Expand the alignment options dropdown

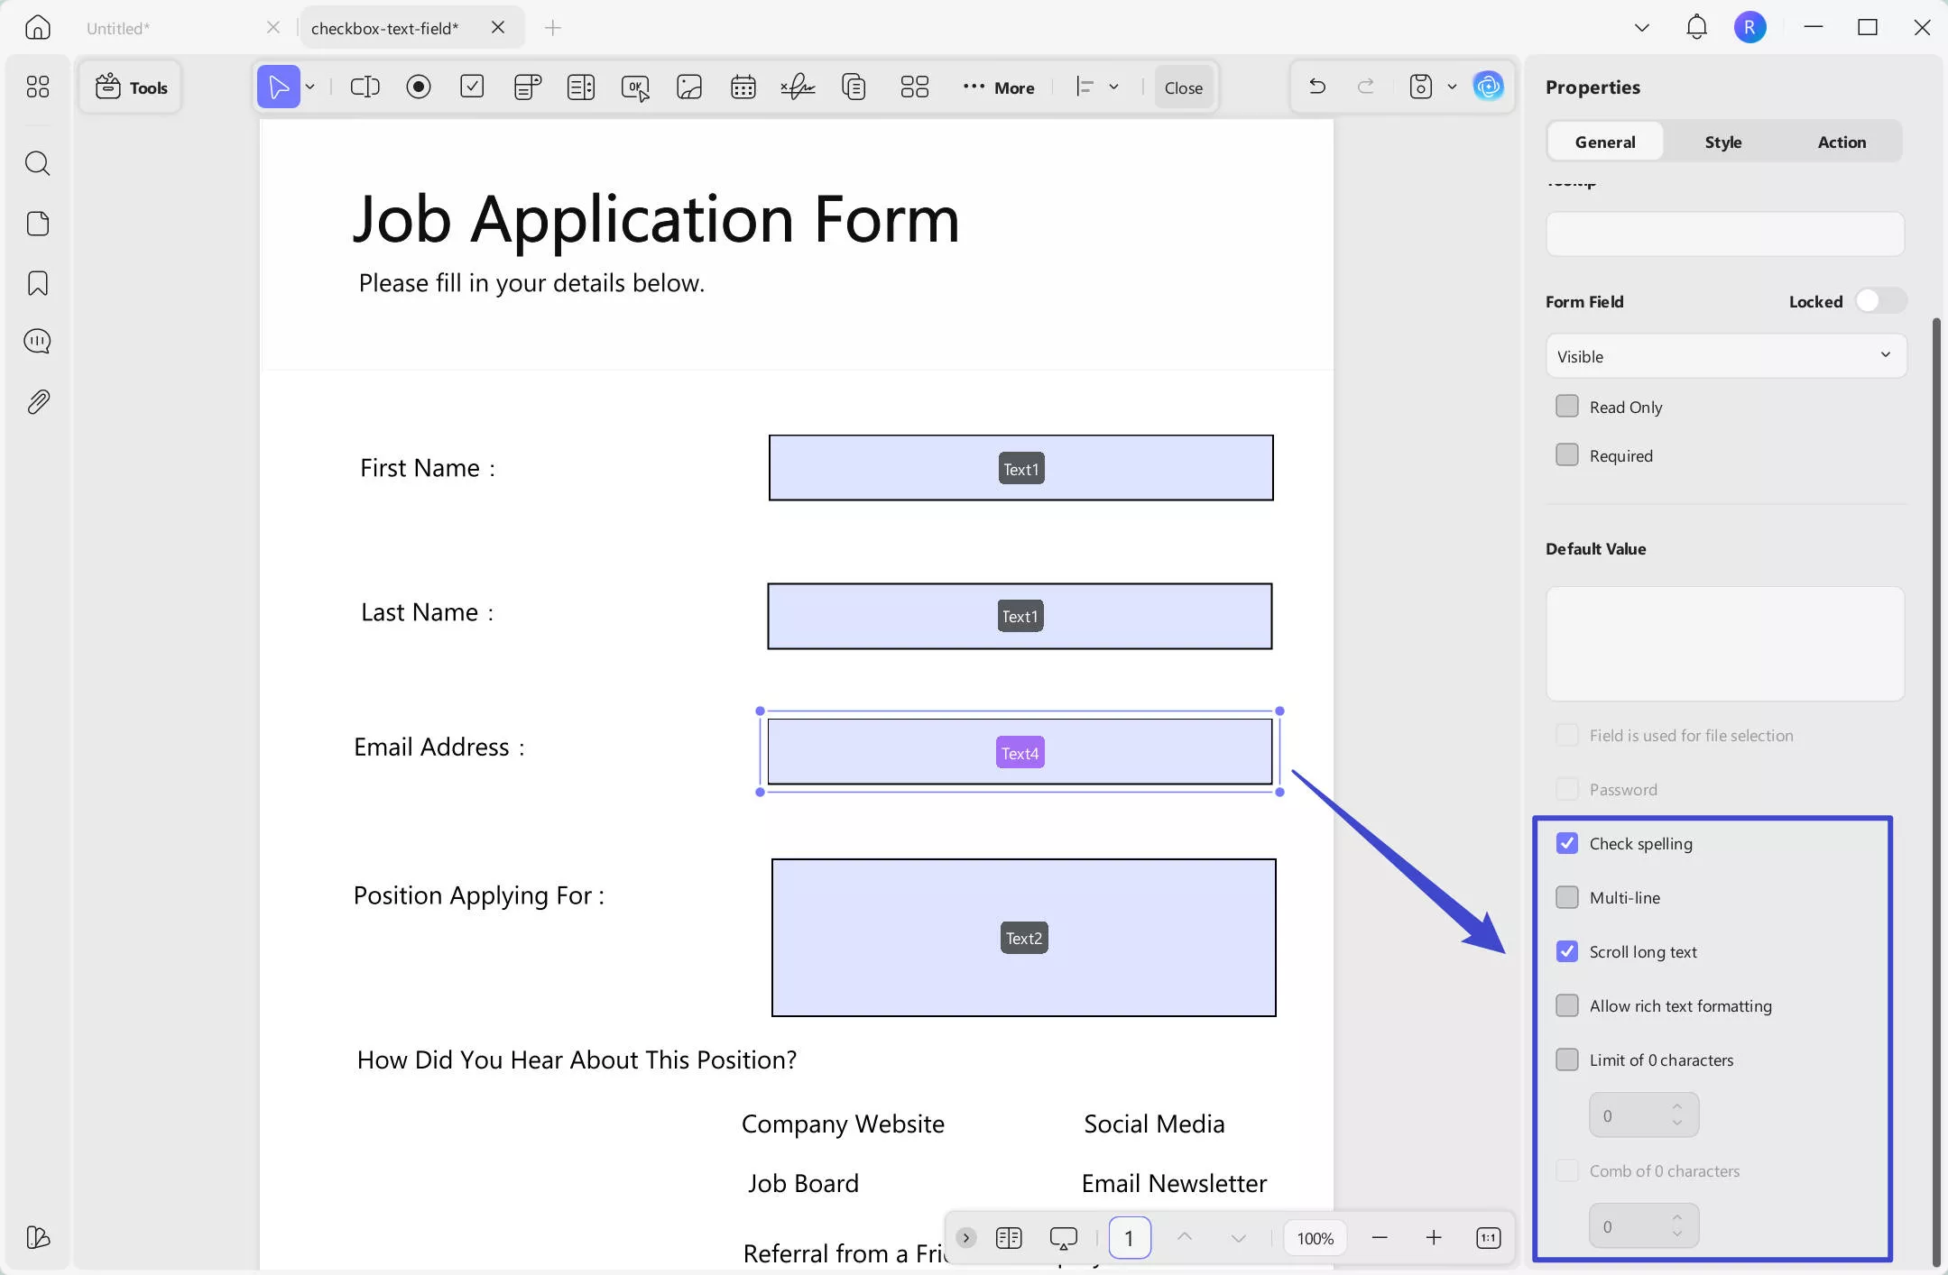click(x=1114, y=87)
